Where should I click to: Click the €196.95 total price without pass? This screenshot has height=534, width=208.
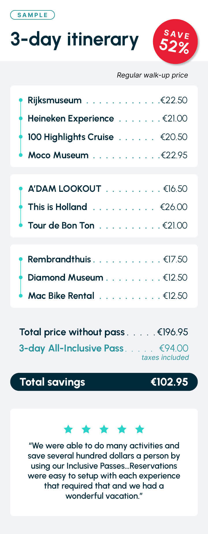172,332
